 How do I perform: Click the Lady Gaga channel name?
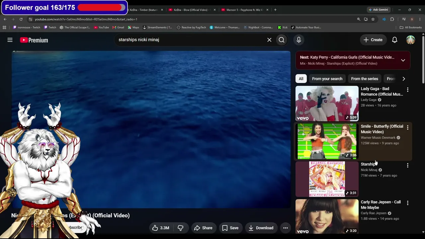pyautogui.click(x=369, y=100)
